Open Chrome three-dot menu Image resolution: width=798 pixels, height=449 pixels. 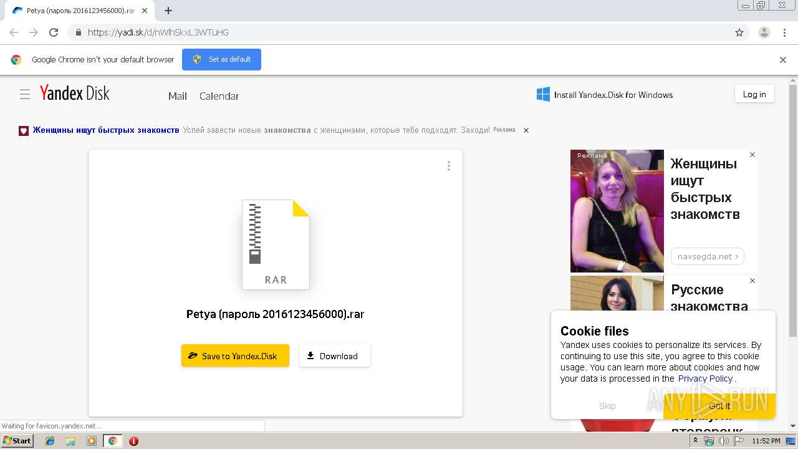click(785, 32)
